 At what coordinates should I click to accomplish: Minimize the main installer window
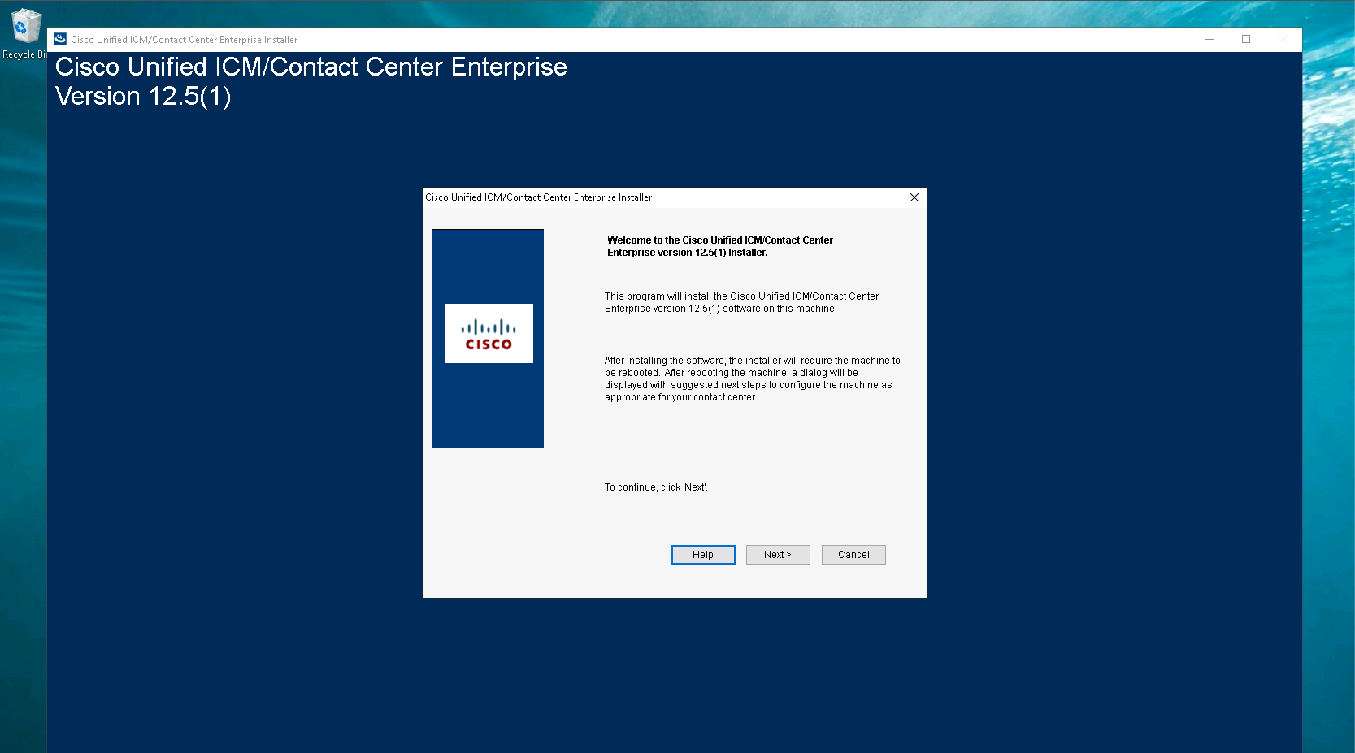pyautogui.click(x=1210, y=39)
